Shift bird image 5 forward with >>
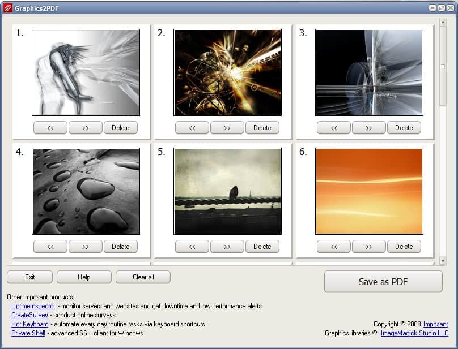458x349 pixels. point(227,247)
